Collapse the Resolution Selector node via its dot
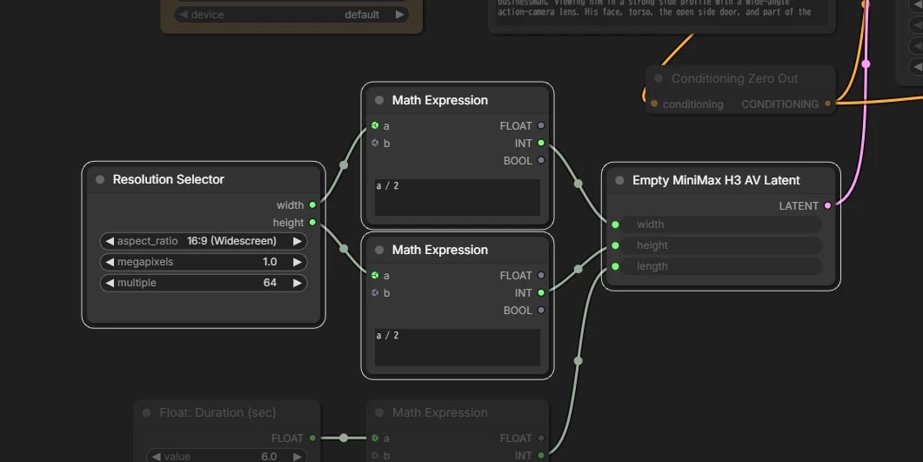923x462 pixels. coord(100,179)
